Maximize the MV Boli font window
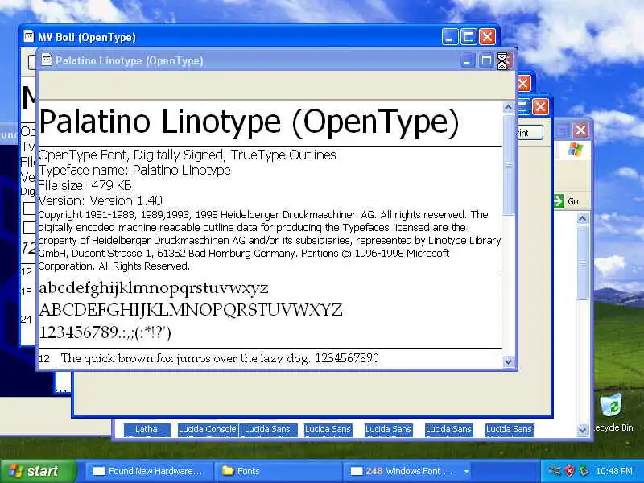The width and height of the screenshot is (644, 483). [469, 37]
